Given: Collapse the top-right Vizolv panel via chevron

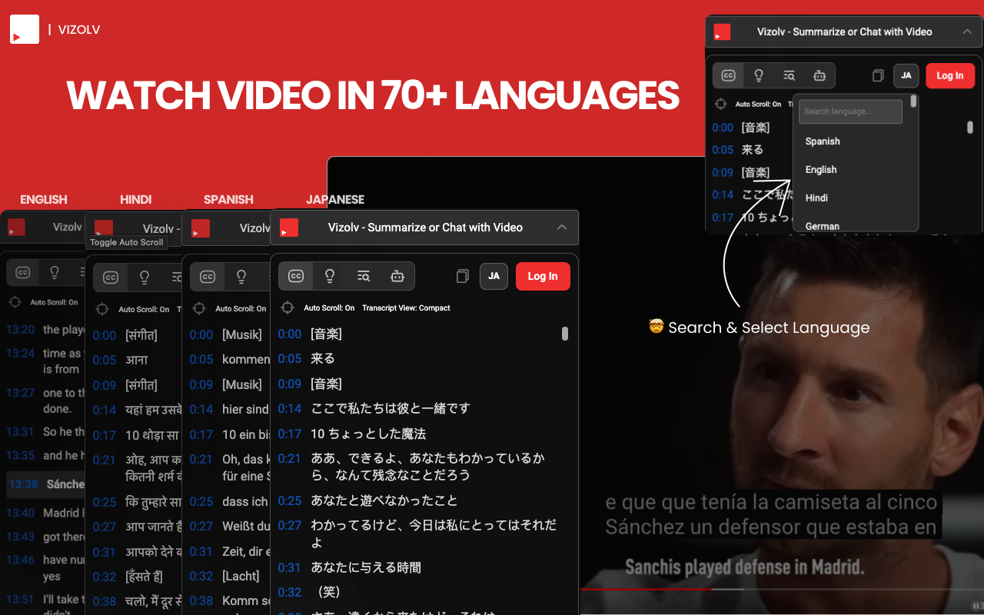Looking at the screenshot, I should click(x=967, y=32).
